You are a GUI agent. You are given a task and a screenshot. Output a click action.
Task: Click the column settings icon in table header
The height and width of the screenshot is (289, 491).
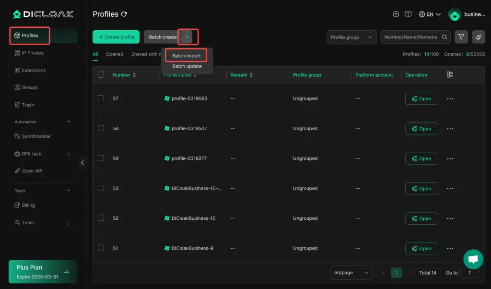pos(450,75)
